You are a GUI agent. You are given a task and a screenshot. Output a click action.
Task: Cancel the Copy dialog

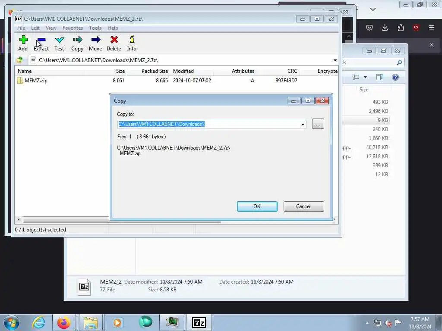click(x=303, y=206)
